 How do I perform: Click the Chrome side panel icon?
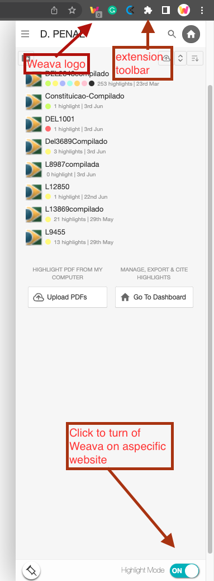pos(166,11)
